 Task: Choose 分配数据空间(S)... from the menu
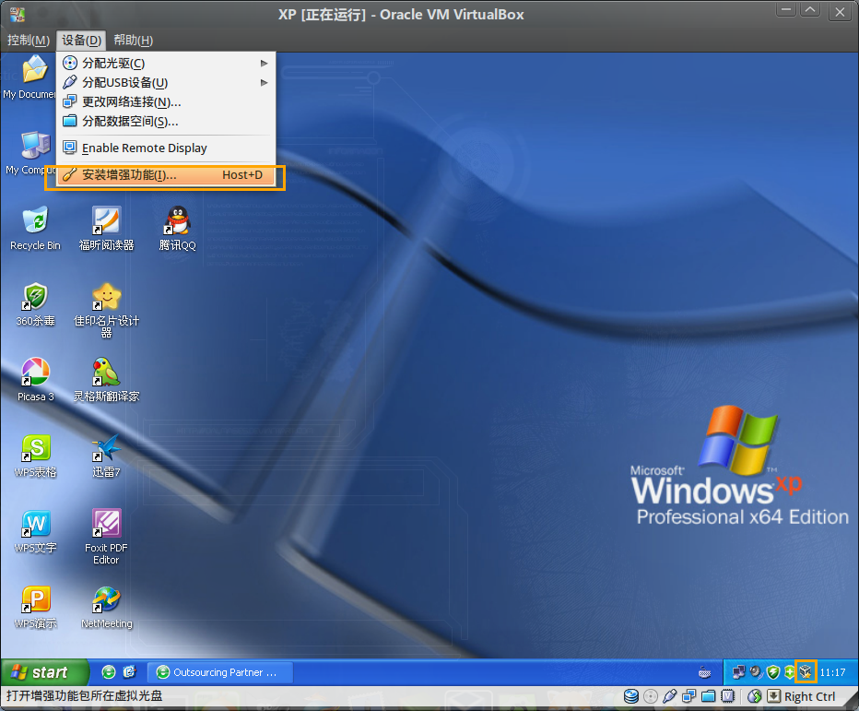coord(166,121)
